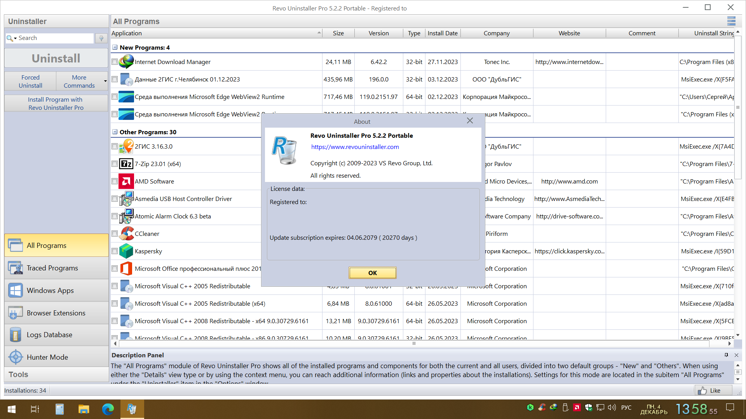
Task: Pin the Description Panel
Action: tap(726, 355)
